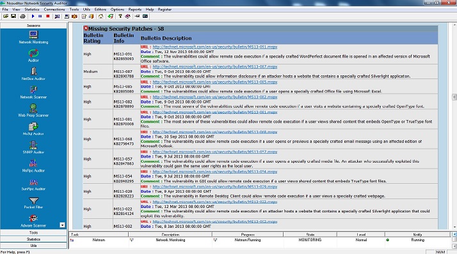The height and width of the screenshot is (254, 457).
Task: Open Network Scanner in the sidebar
Action: [x=33, y=93]
